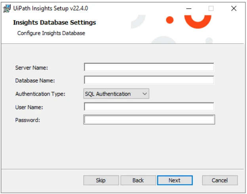Click the UiPath installer icon in title bar

point(7,8)
